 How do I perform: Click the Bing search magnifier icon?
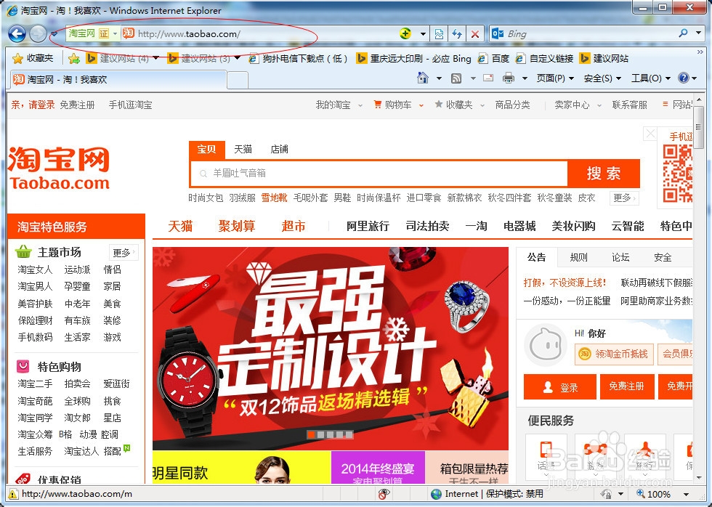click(x=683, y=33)
